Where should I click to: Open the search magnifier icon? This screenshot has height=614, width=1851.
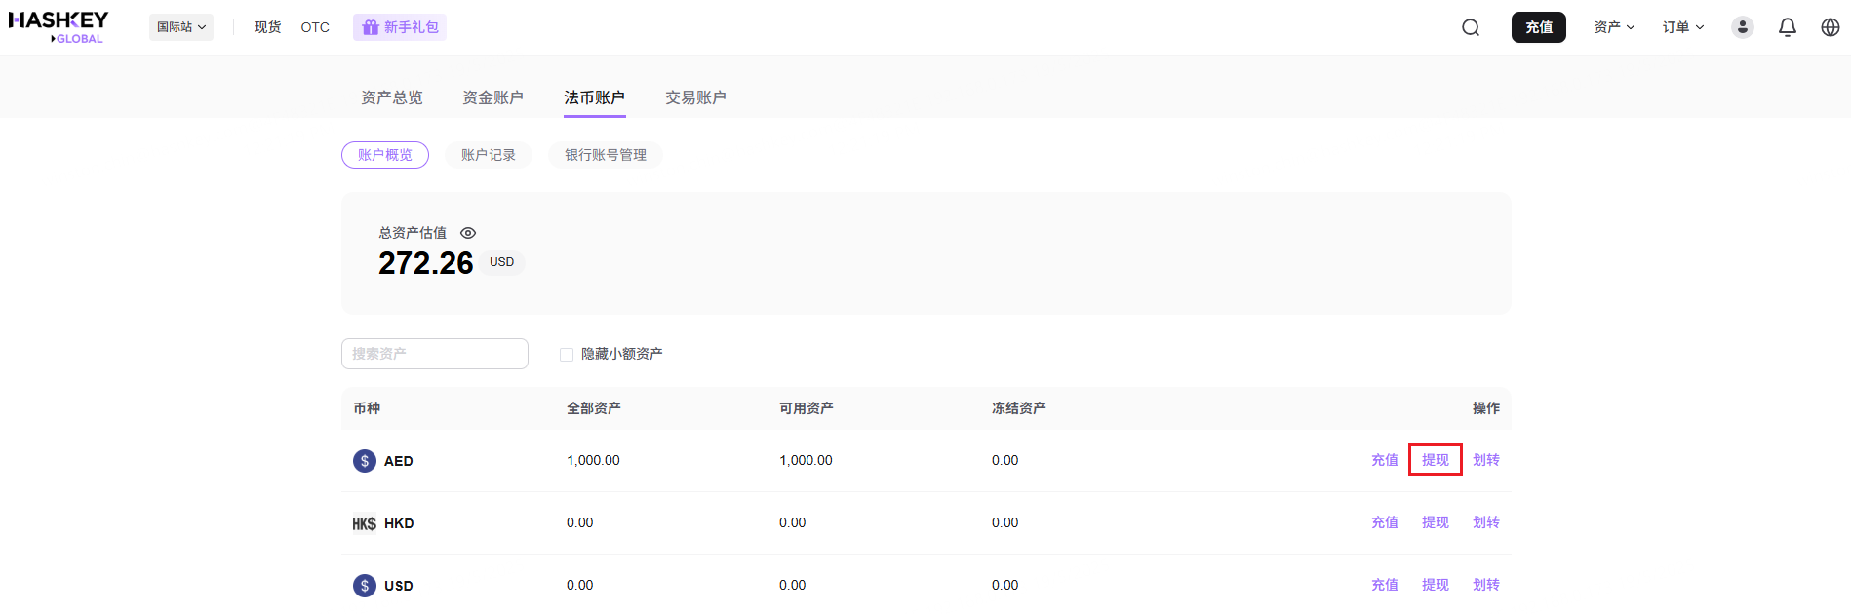pos(1471,27)
